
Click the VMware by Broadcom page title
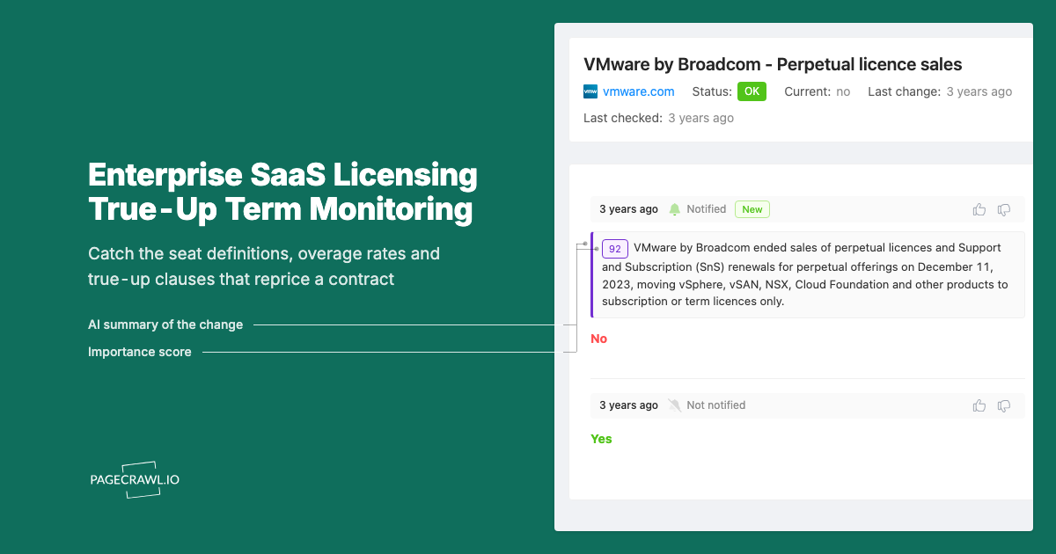click(773, 64)
